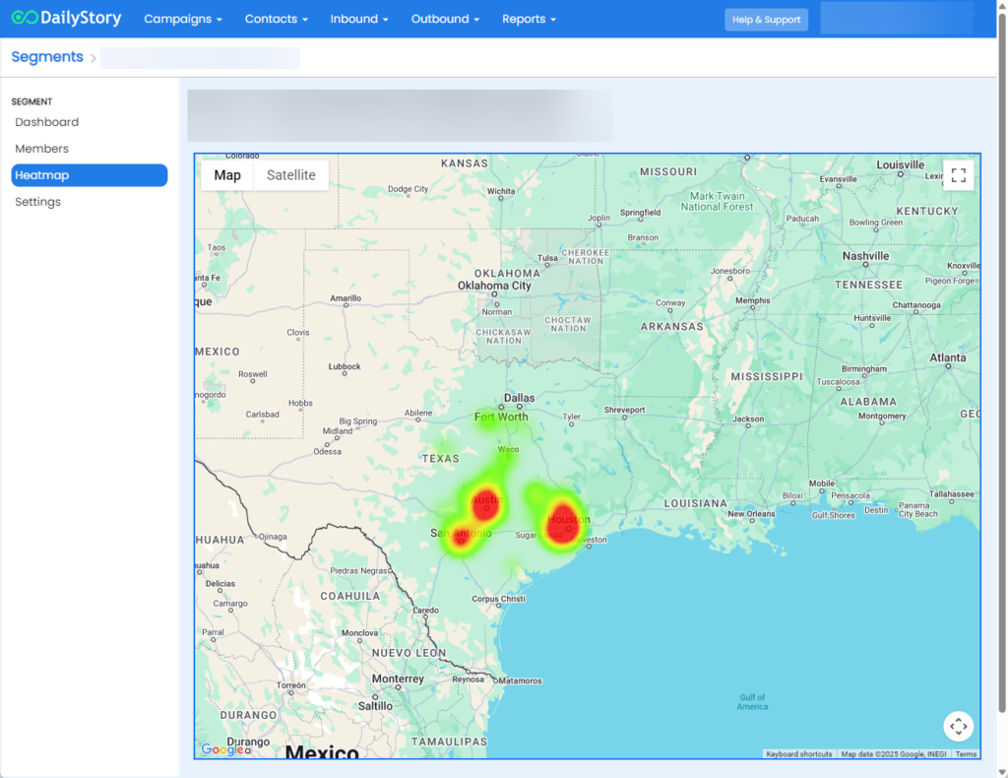This screenshot has height=778, width=1008.
Task: Click the Google logo on map
Action: (222, 749)
